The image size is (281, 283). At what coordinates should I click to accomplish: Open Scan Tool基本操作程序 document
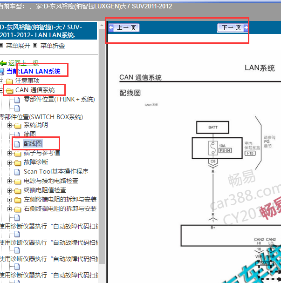pyautogui.click(x=56, y=171)
